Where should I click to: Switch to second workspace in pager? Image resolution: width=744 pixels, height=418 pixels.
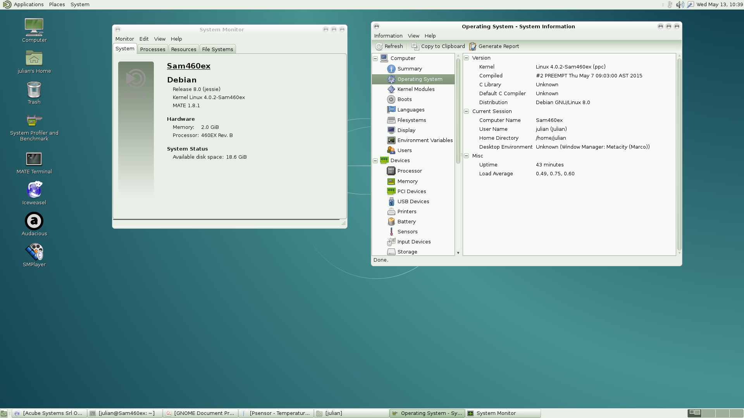[708, 413]
